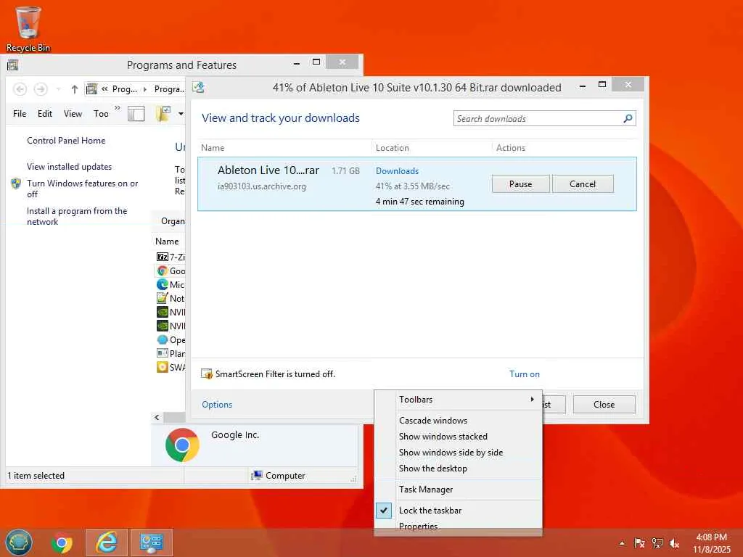Click the folder options icon in toolbar
This screenshot has height=557, width=743.
pyautogui.click(x=163, y=114)
